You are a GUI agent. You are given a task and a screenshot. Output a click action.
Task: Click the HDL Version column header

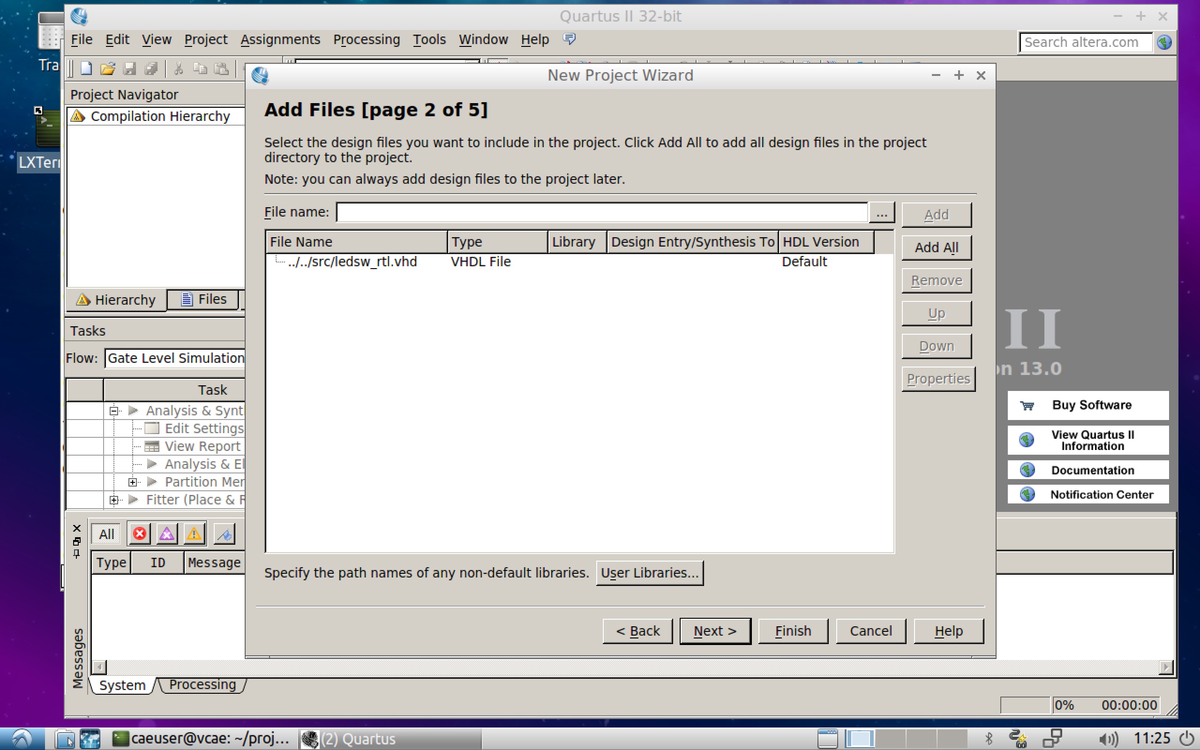pos(825,242)
